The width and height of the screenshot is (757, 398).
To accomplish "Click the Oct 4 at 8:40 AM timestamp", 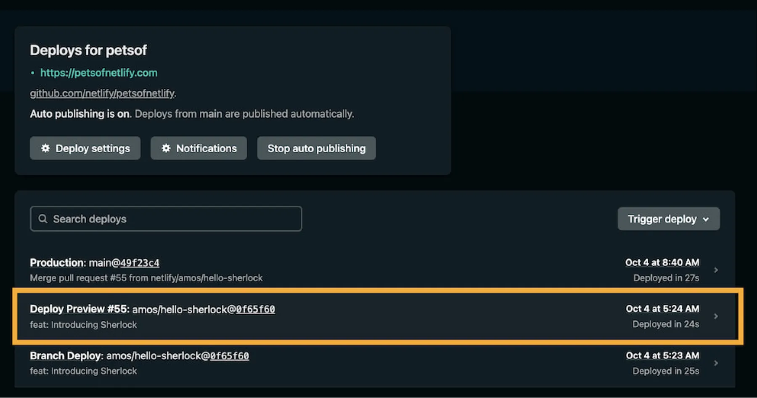I will [x=662, y=263].
